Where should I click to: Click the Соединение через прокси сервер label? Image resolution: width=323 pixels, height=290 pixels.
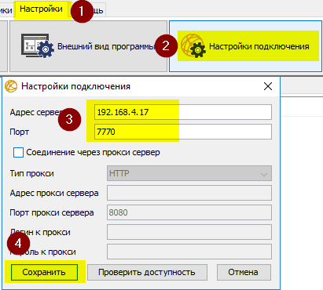93,152
